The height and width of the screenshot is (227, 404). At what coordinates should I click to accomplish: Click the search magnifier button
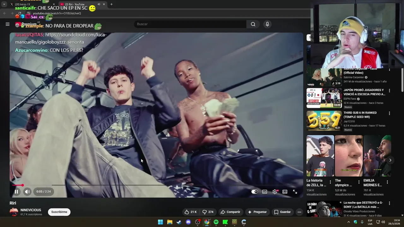(253, 24)
